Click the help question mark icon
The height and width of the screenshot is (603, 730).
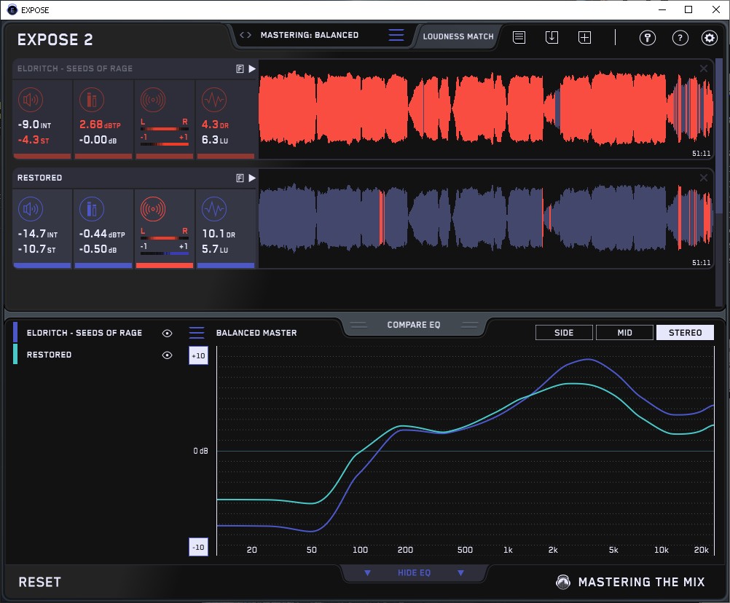(680, 38)
